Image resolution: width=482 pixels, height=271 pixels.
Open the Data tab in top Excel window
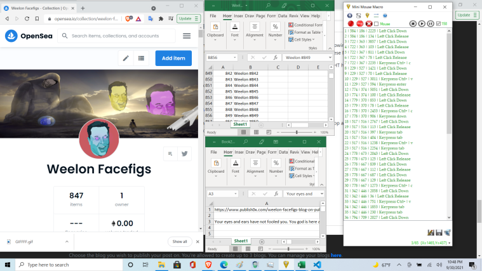(282, 16)
